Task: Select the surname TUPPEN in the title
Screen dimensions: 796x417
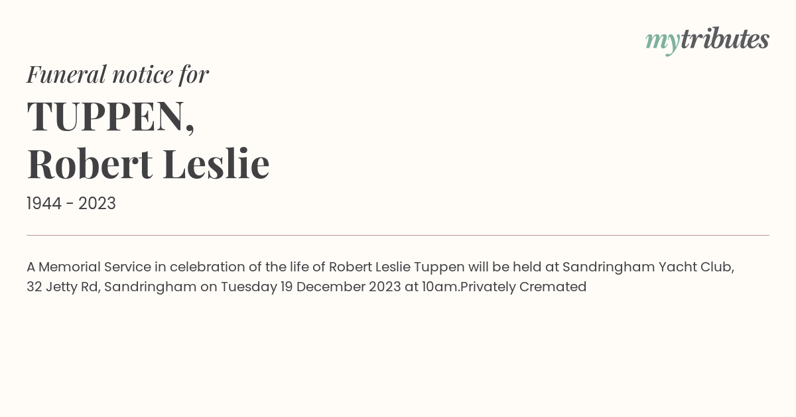Action: click(106, 116)
